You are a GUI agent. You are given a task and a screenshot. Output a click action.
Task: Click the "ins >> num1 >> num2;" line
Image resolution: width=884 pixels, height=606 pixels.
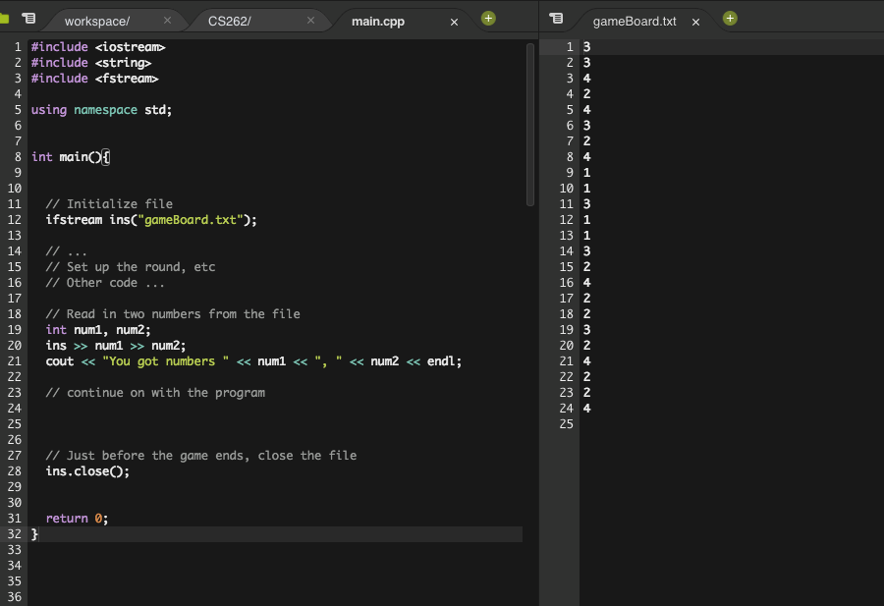(116, 346)
